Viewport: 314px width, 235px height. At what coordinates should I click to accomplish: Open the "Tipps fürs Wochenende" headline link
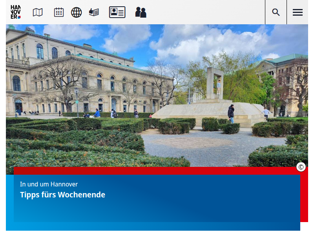(x=63, y=195)
